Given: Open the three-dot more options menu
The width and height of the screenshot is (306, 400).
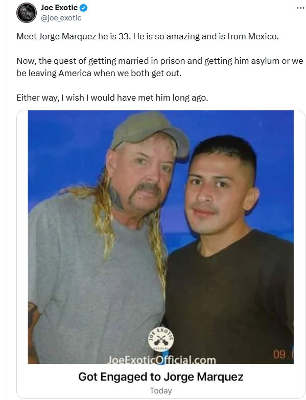Looking at the screenshot, I should 301,8.
